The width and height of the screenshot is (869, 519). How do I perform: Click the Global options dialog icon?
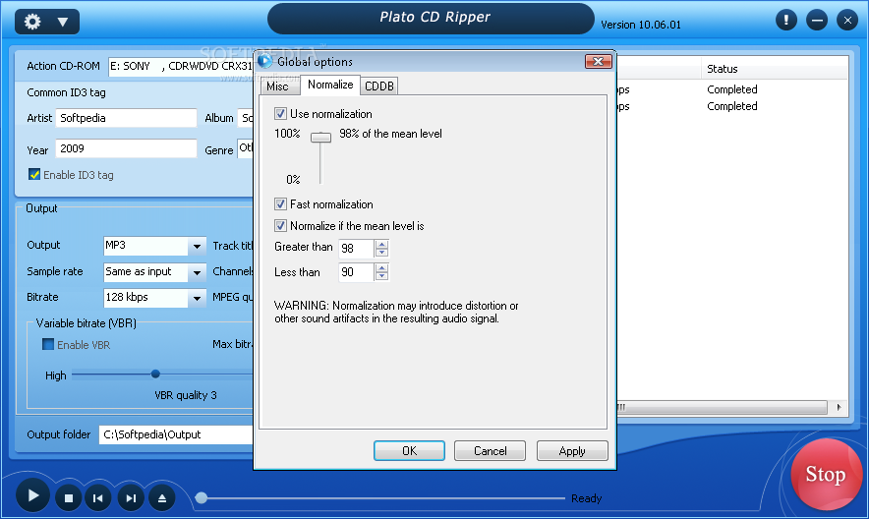[264, 61]
